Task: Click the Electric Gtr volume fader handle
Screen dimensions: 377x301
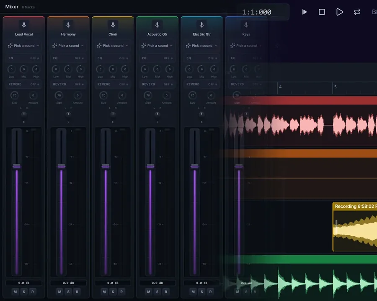Action: click(x=194, y=166)
